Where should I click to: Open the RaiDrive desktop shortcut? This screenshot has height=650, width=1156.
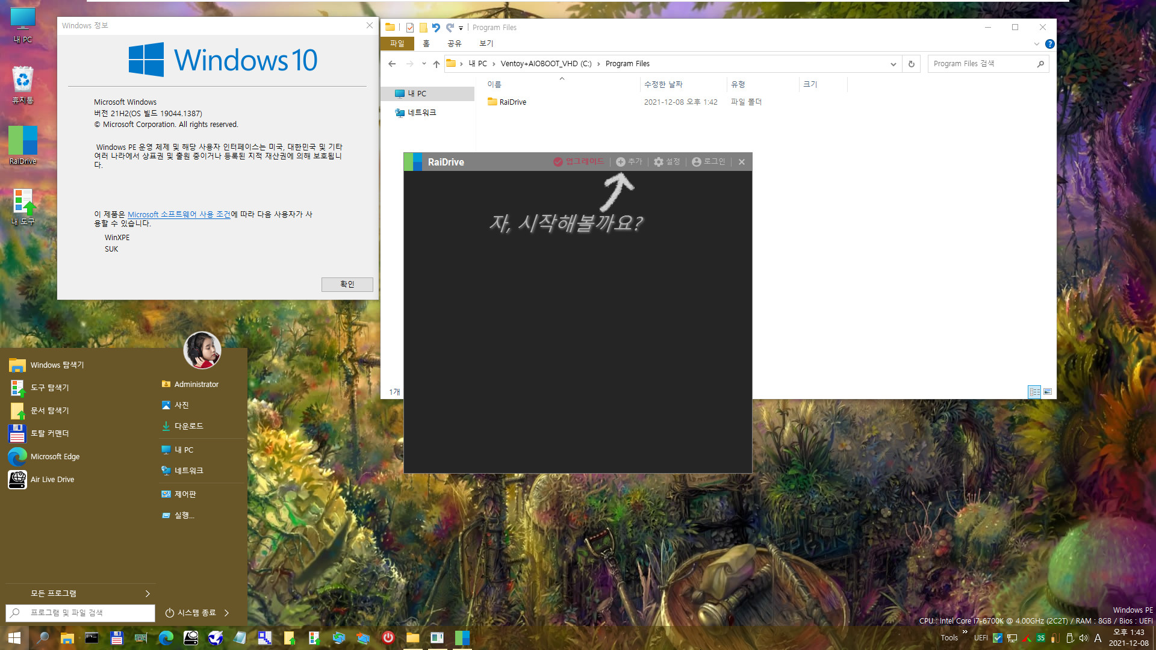(23, 145)
